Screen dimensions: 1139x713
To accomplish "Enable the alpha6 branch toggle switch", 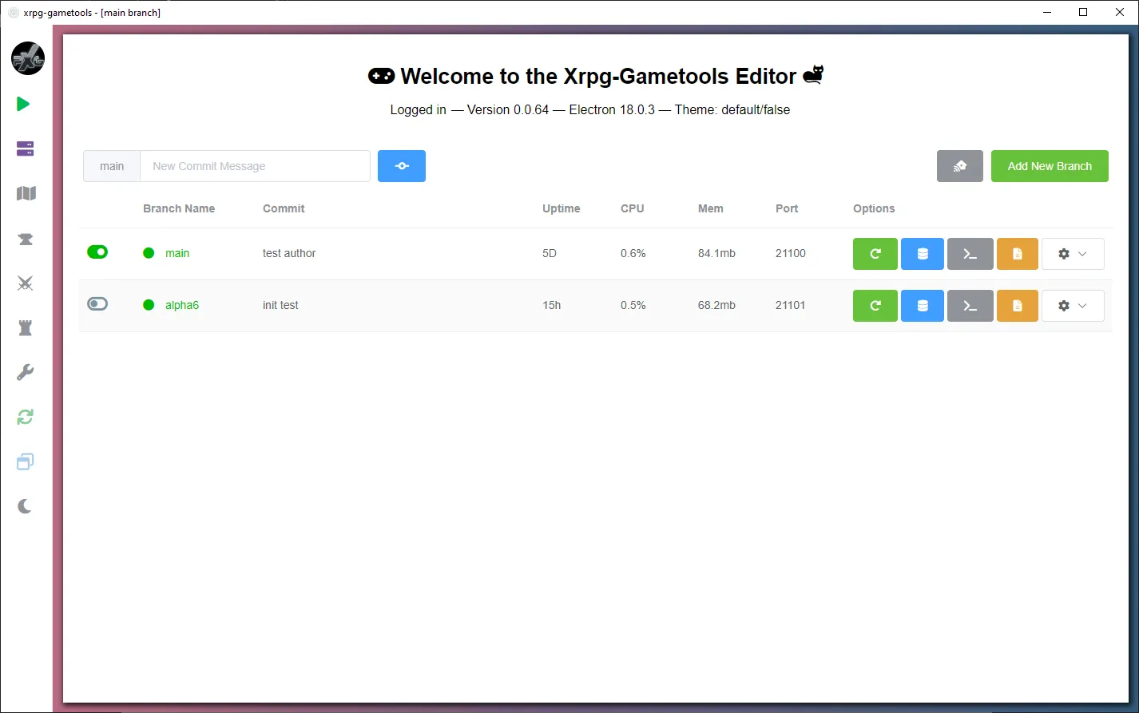I will (97, 303).
